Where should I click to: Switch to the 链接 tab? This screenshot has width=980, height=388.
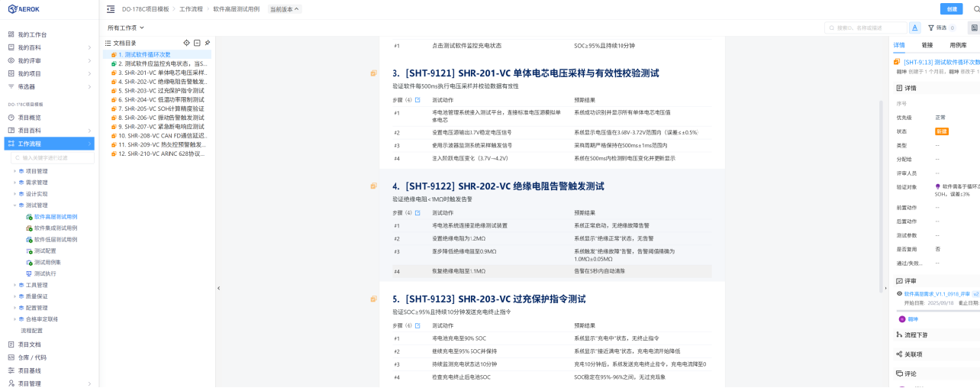(927, 46)
